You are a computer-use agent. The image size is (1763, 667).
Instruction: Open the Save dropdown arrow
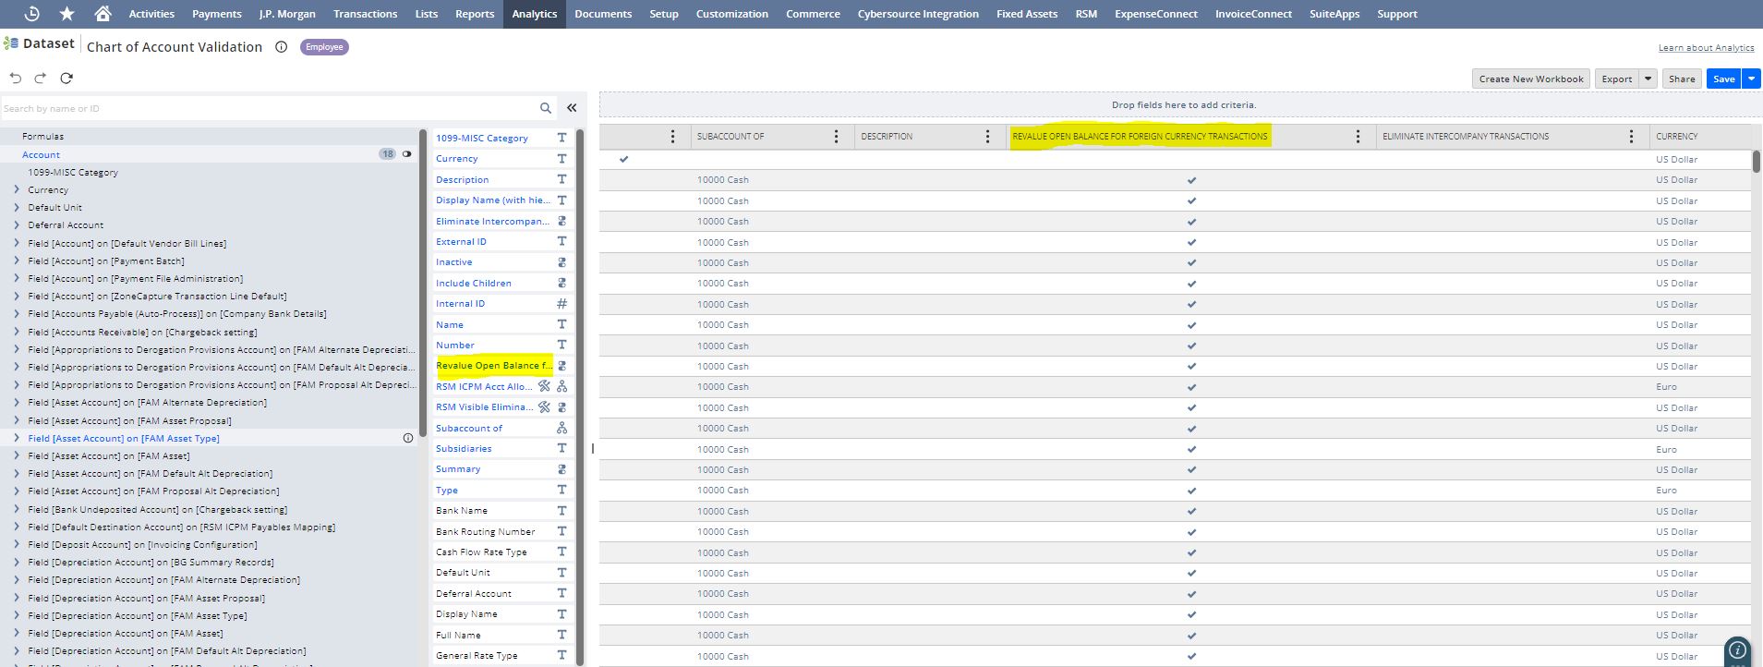1751,79
